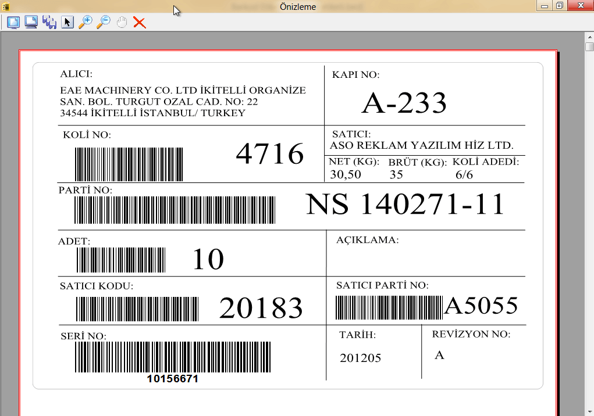
Task: Click 'ASO REKLAM YAZILIM HİZ LTD.' text
Action: point(422,145)
